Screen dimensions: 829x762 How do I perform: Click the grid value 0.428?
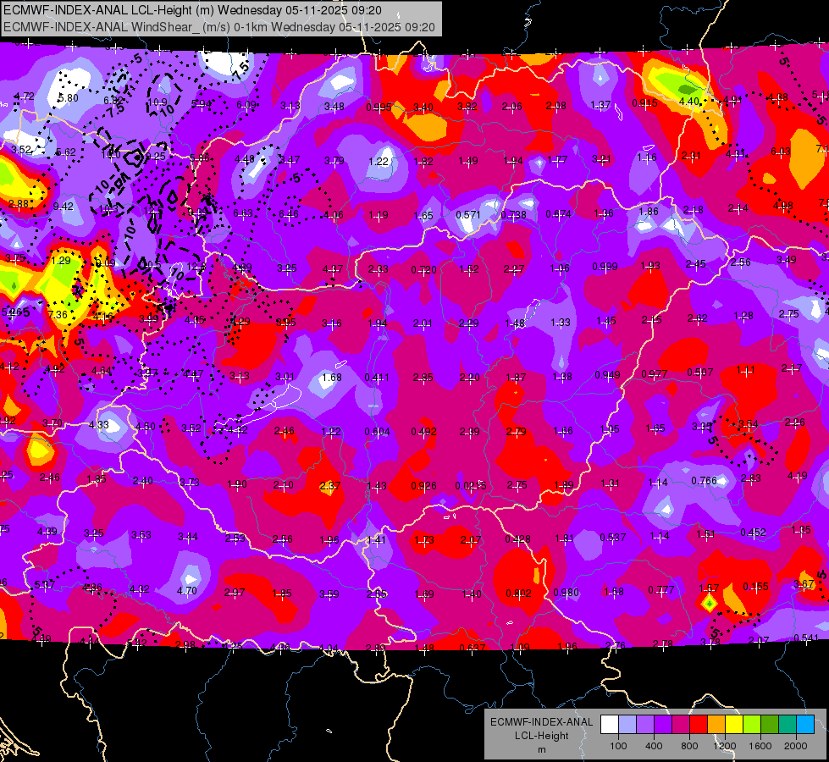tap(518, 538)
